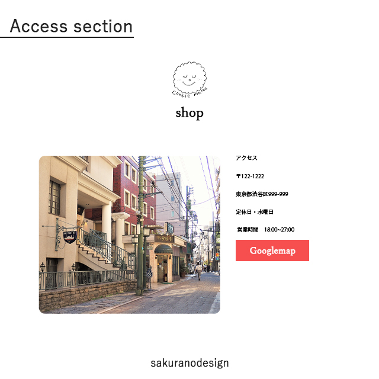This screenshot has width=379, height=379.
Task: Click the green utility pole in photo
Action: tap(140, 225)
